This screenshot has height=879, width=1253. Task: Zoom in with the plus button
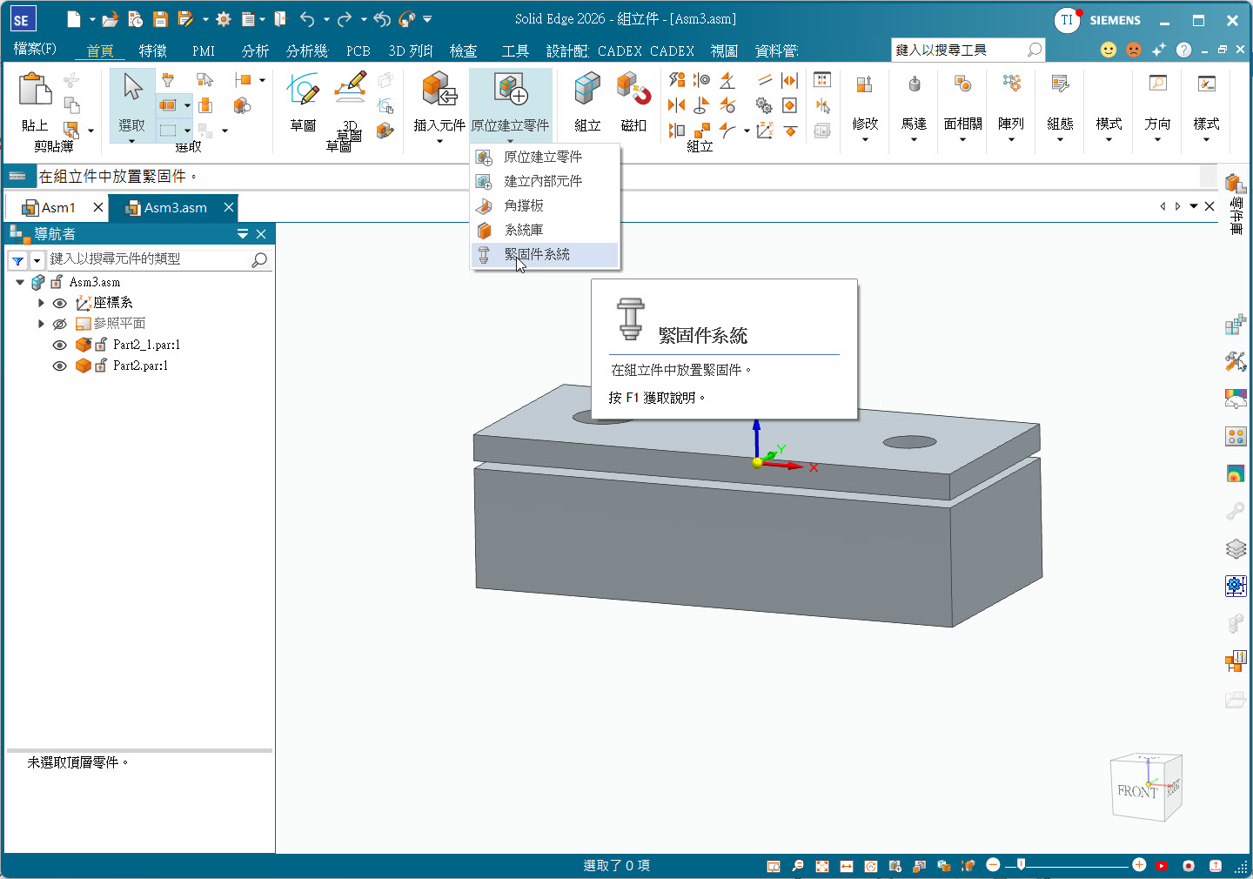(1139, 864)
